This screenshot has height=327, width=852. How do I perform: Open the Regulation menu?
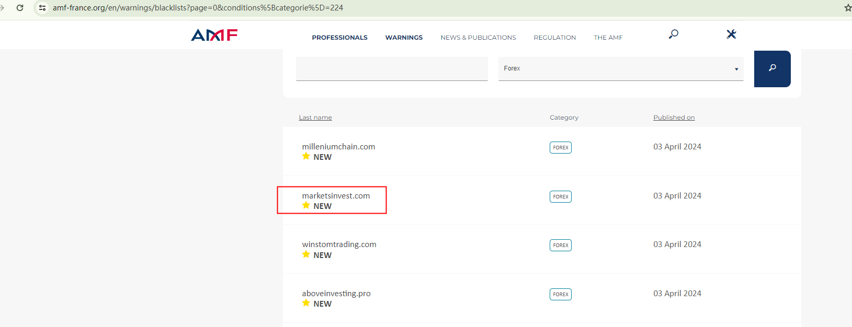click(x=554, y=38)
